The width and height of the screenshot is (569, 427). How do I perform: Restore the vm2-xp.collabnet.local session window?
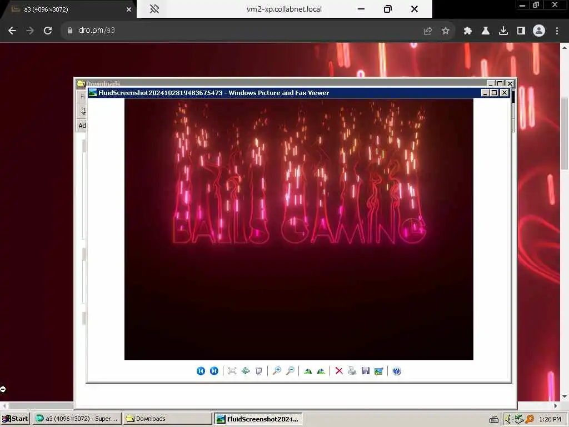pyautogui.click(x=387, y=9)
